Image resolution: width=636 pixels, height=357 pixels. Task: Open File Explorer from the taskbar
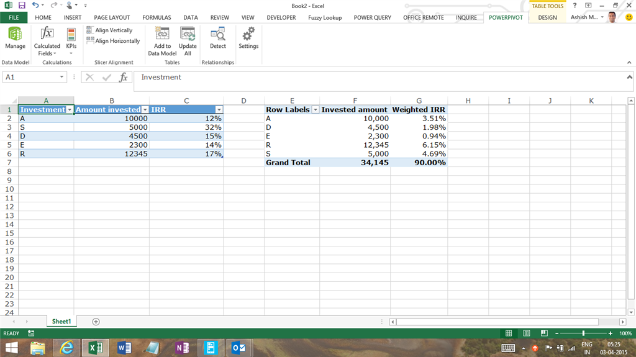click(38, 348)
